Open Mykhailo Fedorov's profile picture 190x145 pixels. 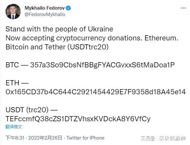click(13, 11)
